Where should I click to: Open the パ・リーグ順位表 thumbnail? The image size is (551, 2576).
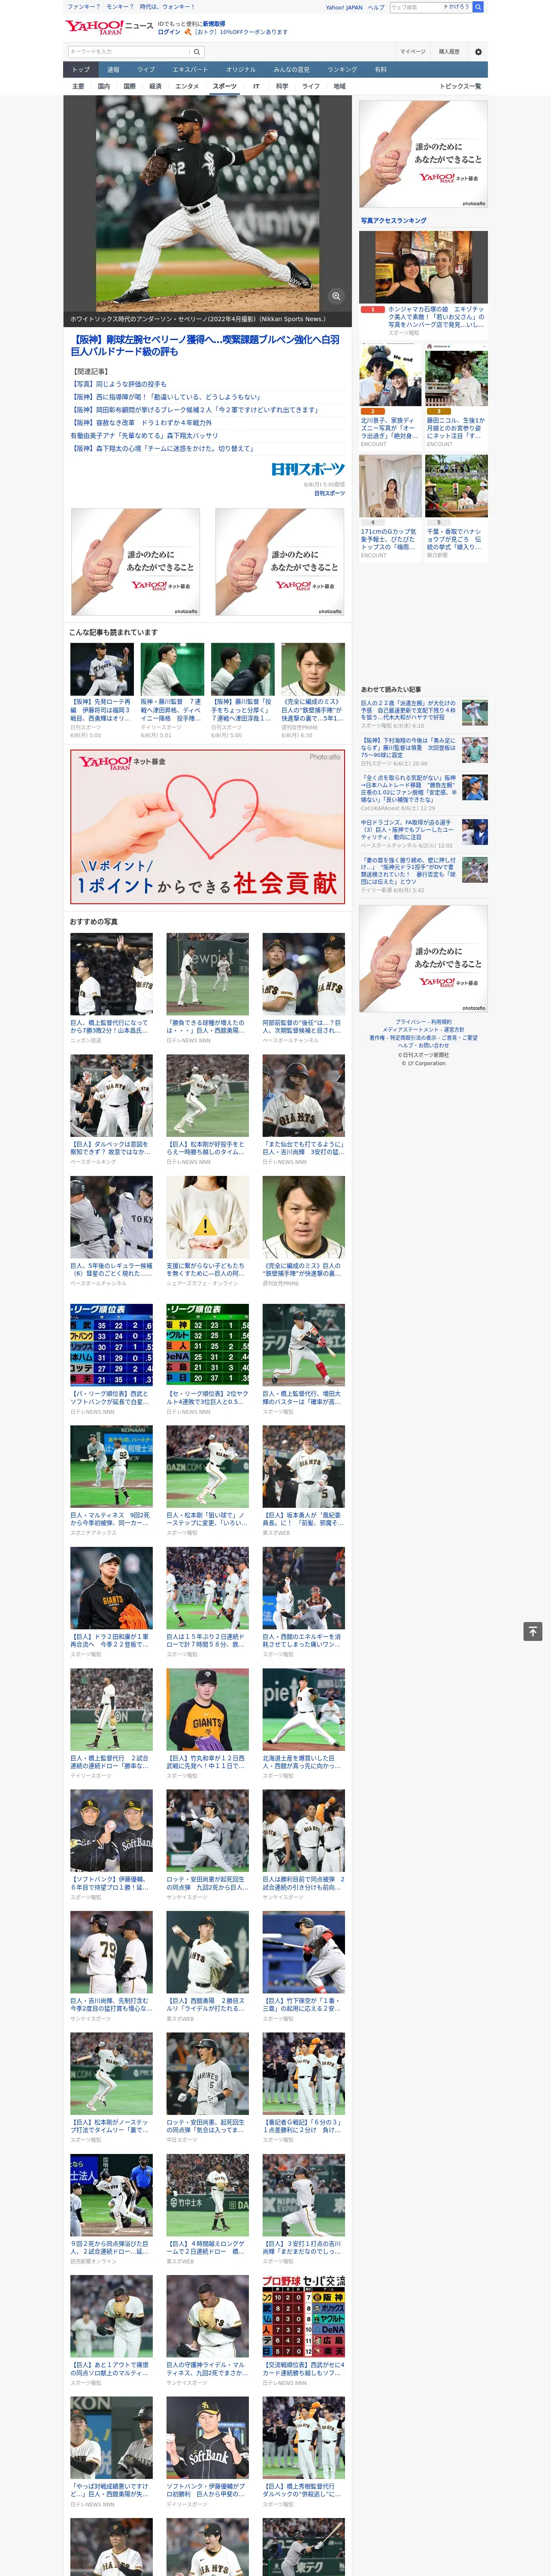coord(112,1345)
